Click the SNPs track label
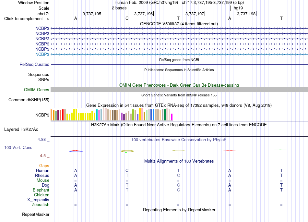The height and width of the screenshot is (222, 308). 44,80
